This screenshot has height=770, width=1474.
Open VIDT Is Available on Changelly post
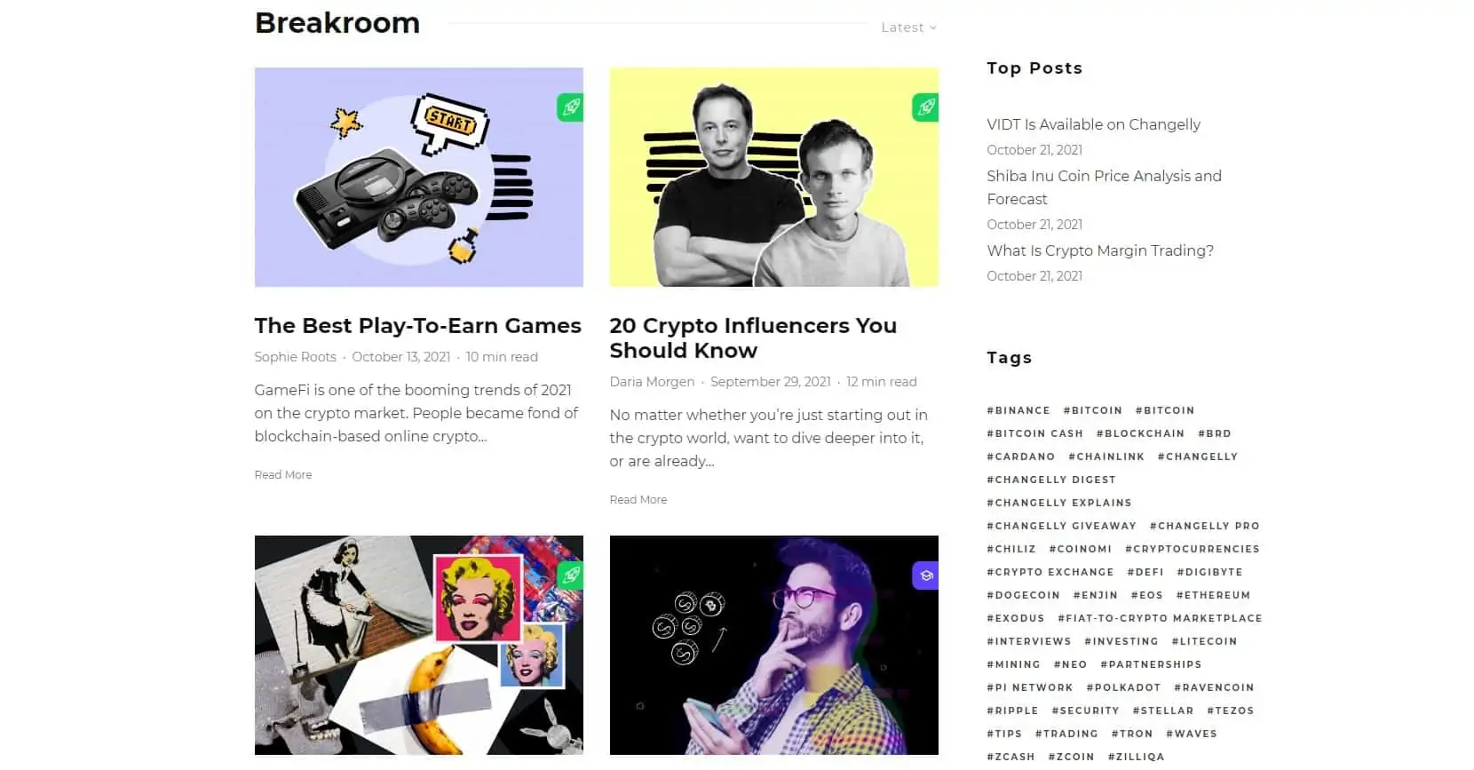1093,124
